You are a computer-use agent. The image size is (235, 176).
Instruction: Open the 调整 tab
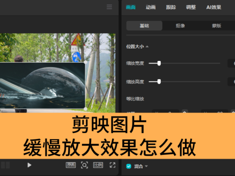coord(191,7)
